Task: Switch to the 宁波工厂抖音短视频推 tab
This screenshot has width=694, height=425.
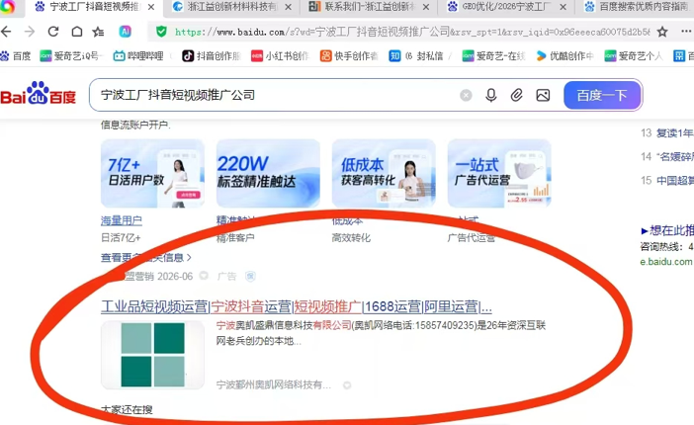Action: [x=88, y=7]
